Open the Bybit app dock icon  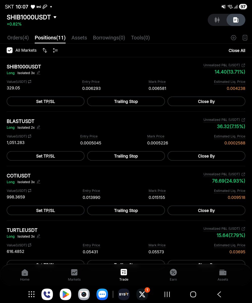coord(124,294)
